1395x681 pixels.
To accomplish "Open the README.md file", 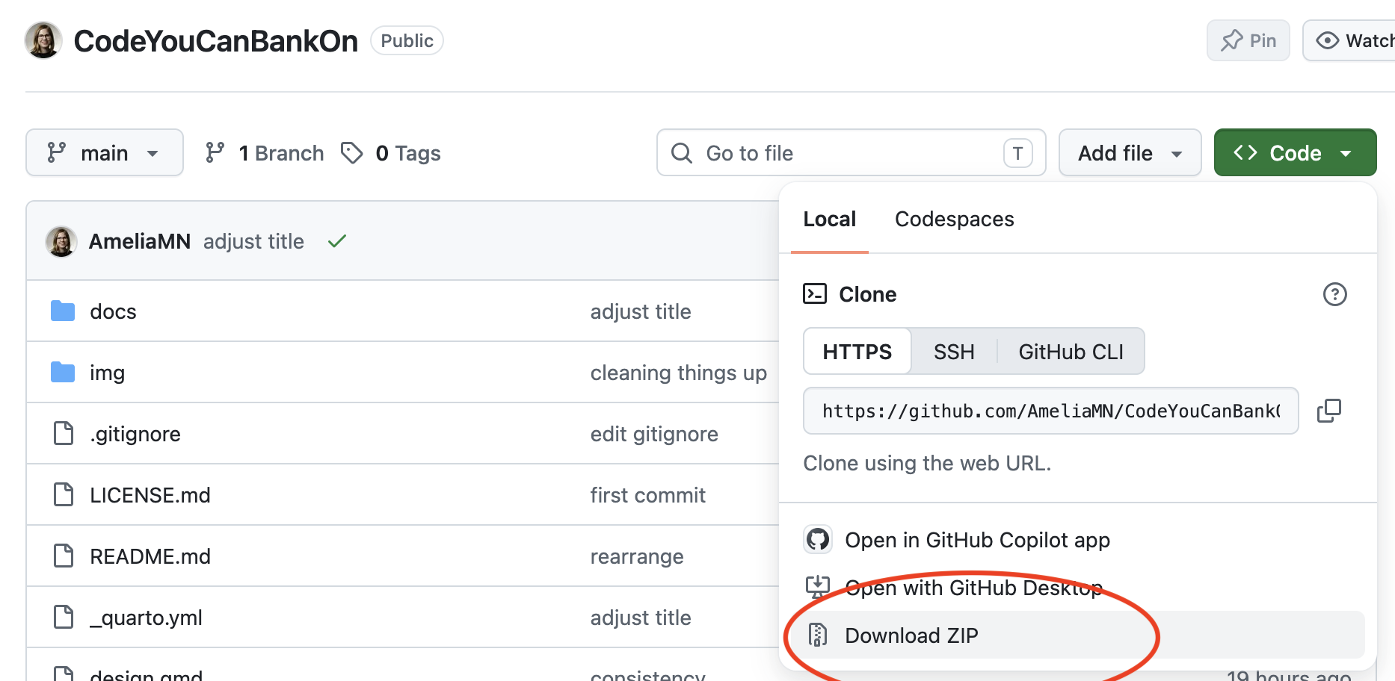I will pos(150,556).
